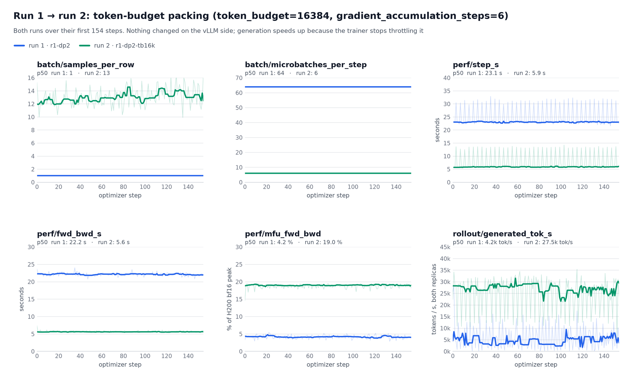Click the blue run 1 legend swatch
The height and width of the screenshot is (380, 631).
pos(19,46)
